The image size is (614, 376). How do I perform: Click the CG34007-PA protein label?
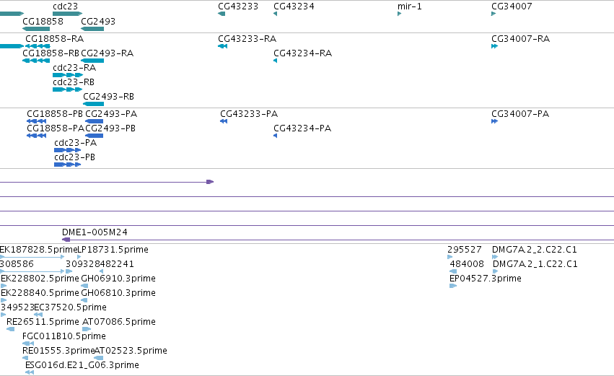pos(520,114)
